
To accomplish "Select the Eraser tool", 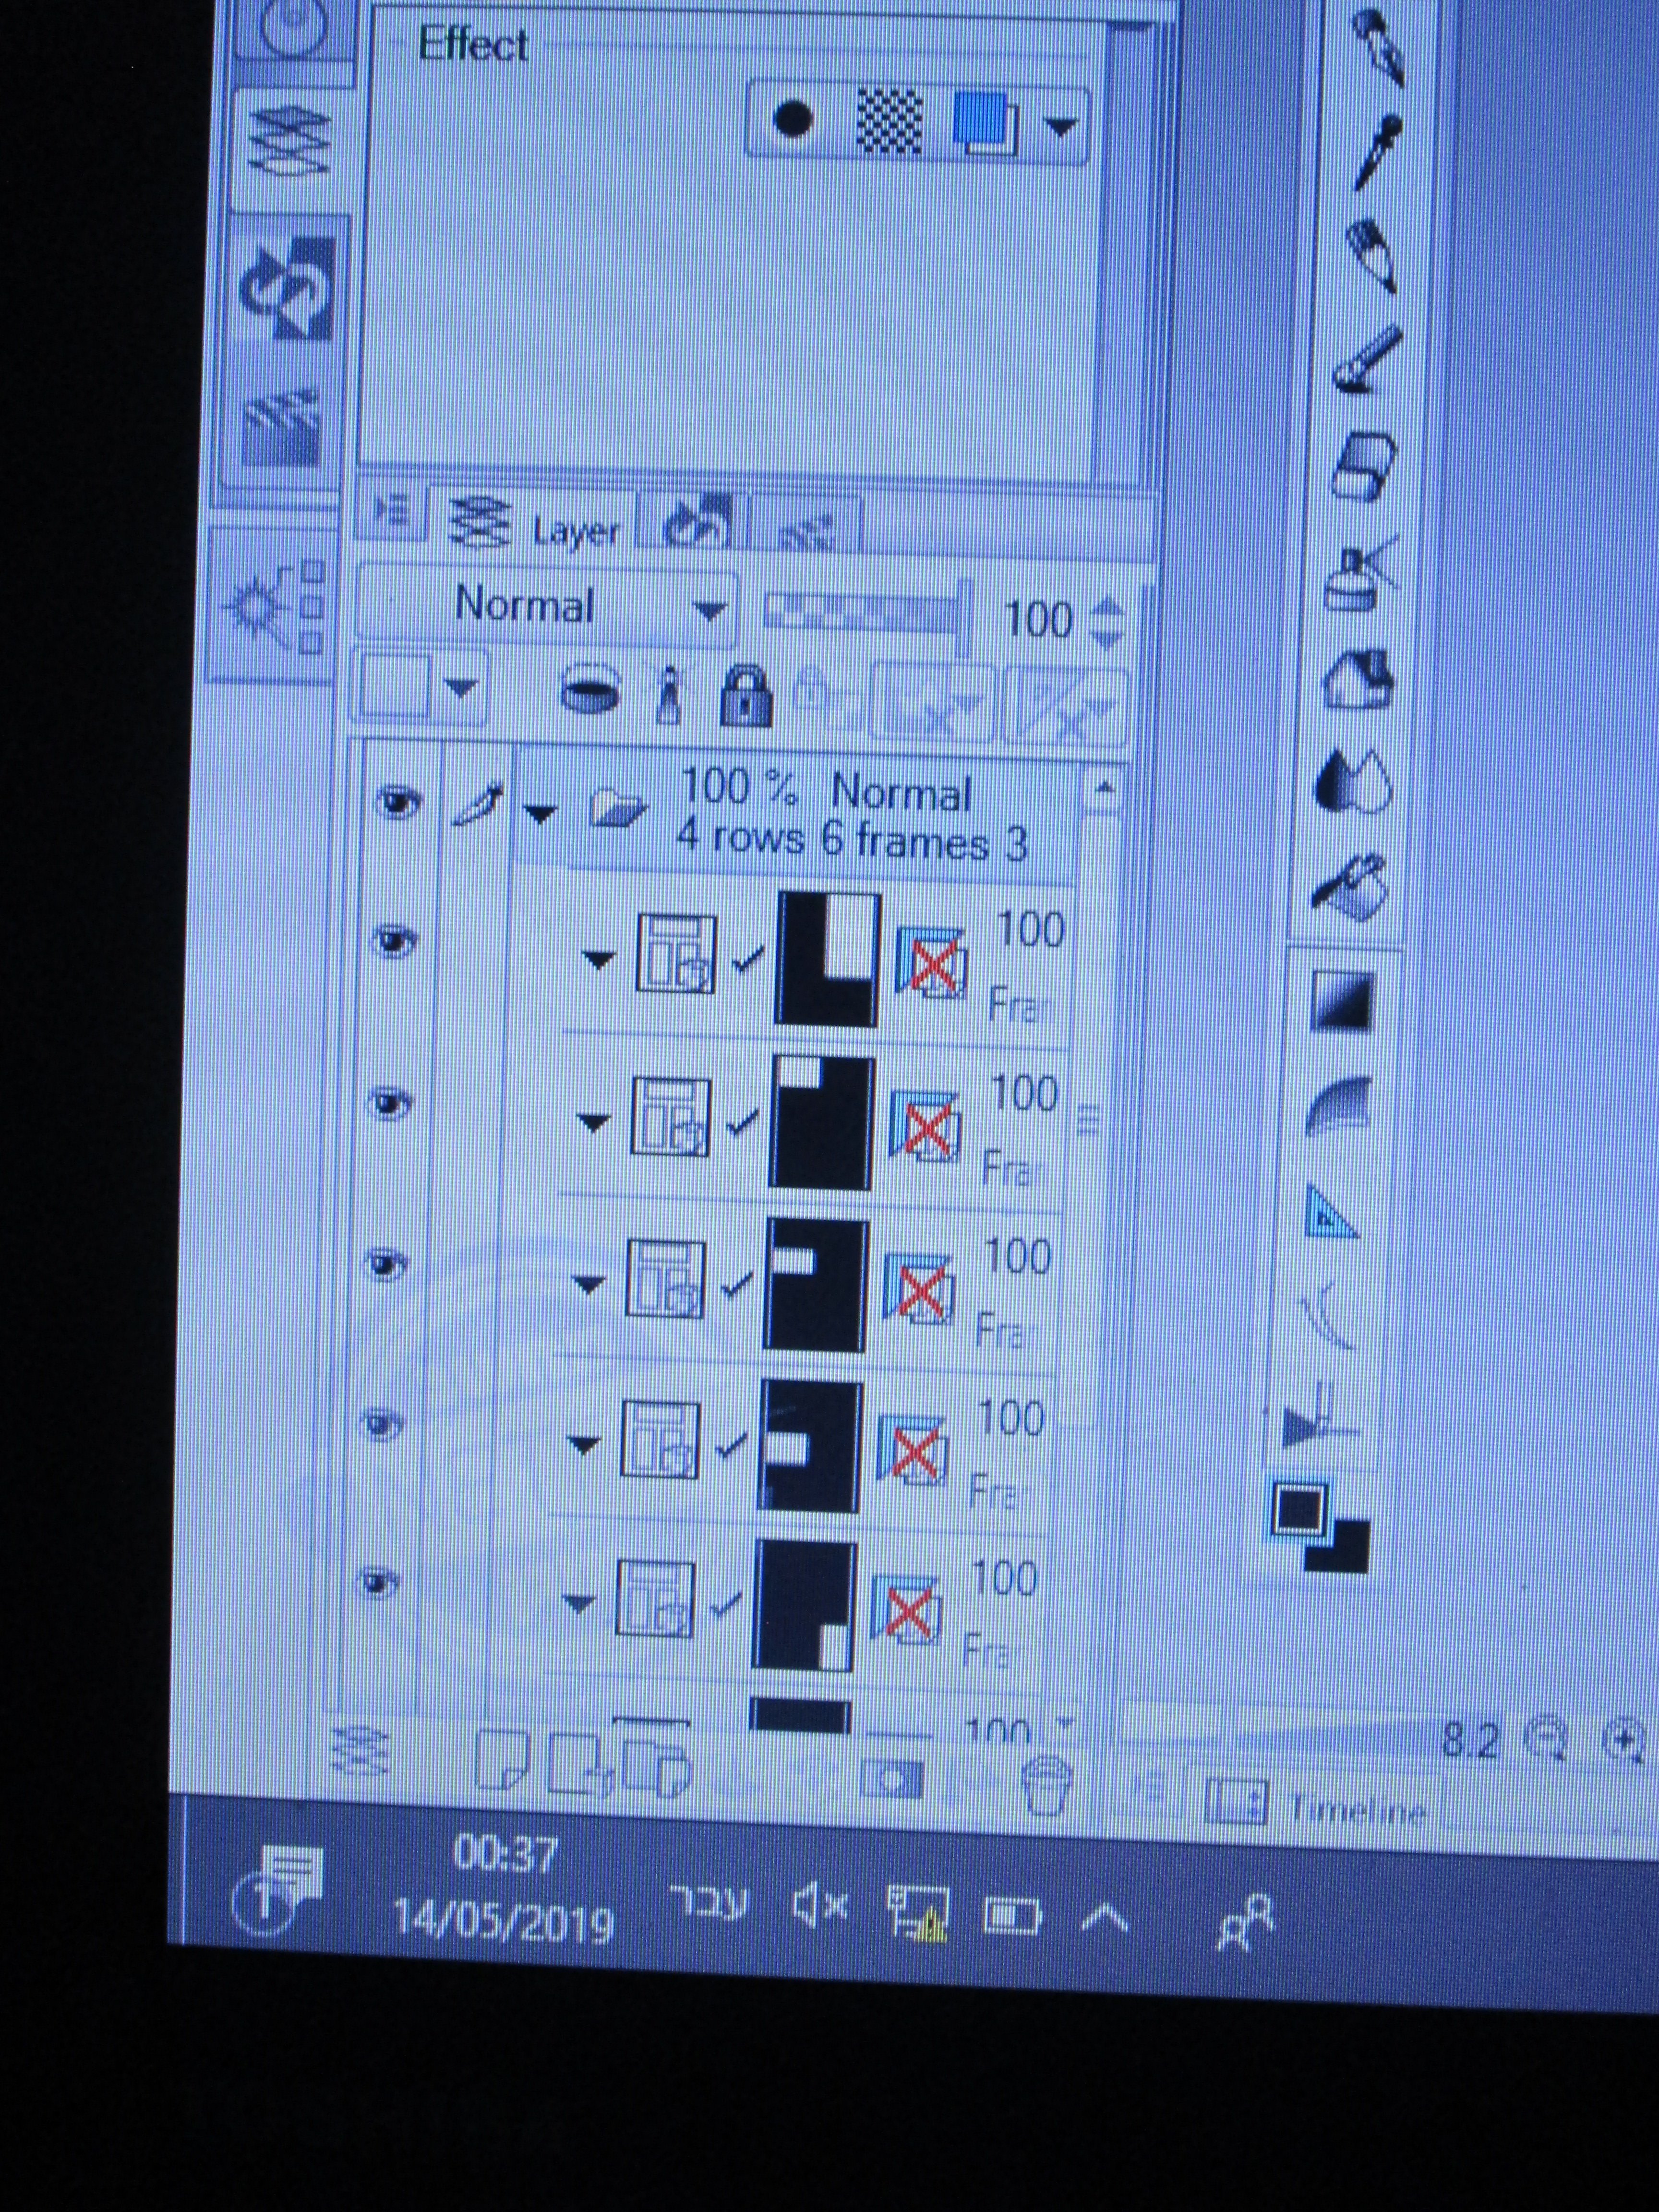I will (1363, 465).
